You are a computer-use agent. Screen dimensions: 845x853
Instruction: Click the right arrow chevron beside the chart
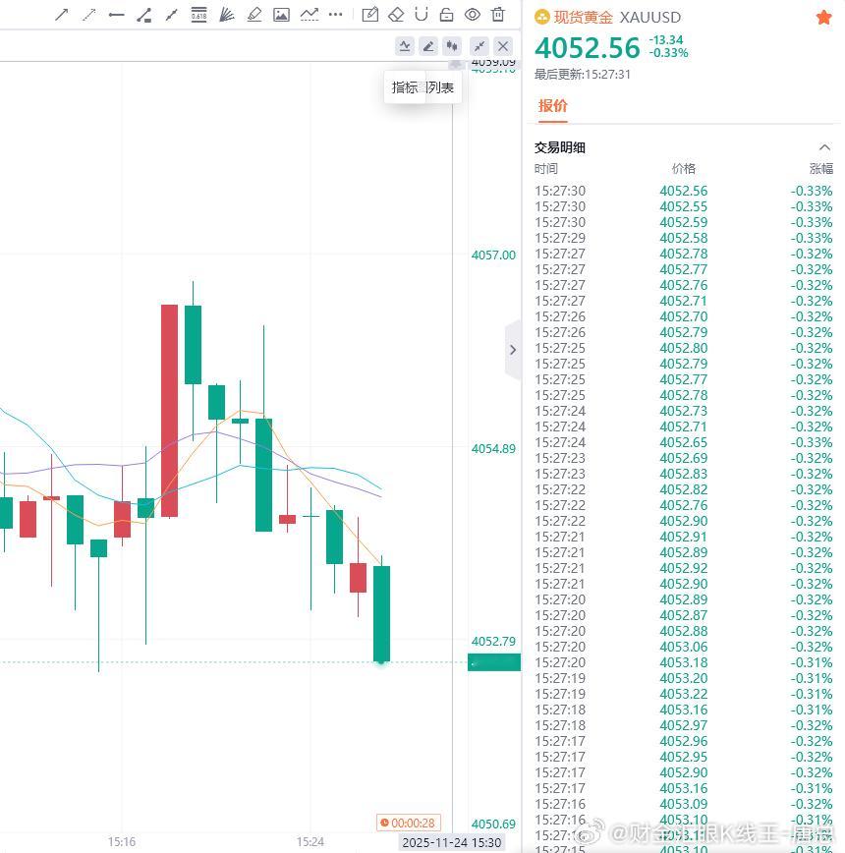click(512, 349)
